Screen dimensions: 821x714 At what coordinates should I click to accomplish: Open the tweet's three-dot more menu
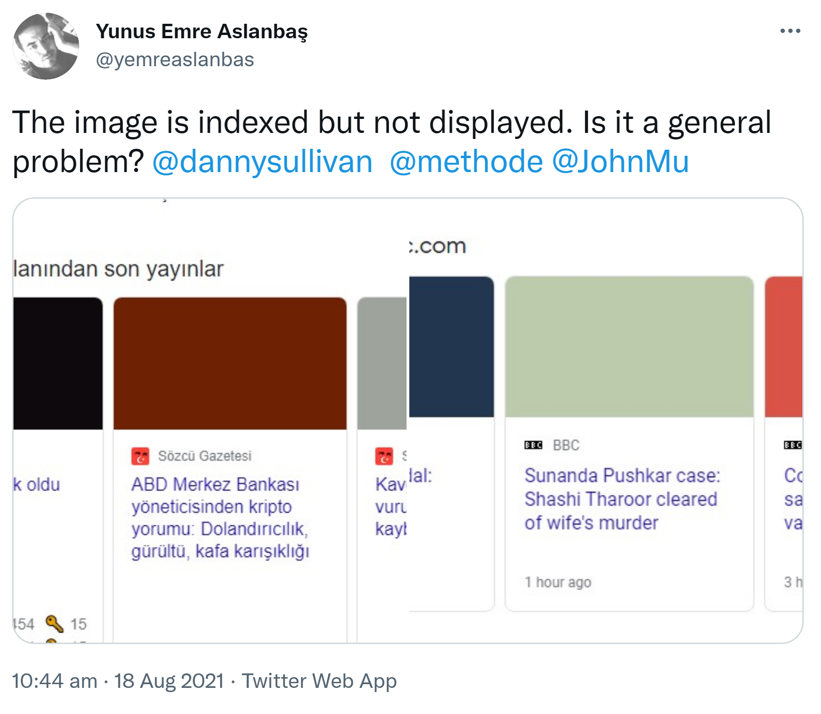pos(790,31)
